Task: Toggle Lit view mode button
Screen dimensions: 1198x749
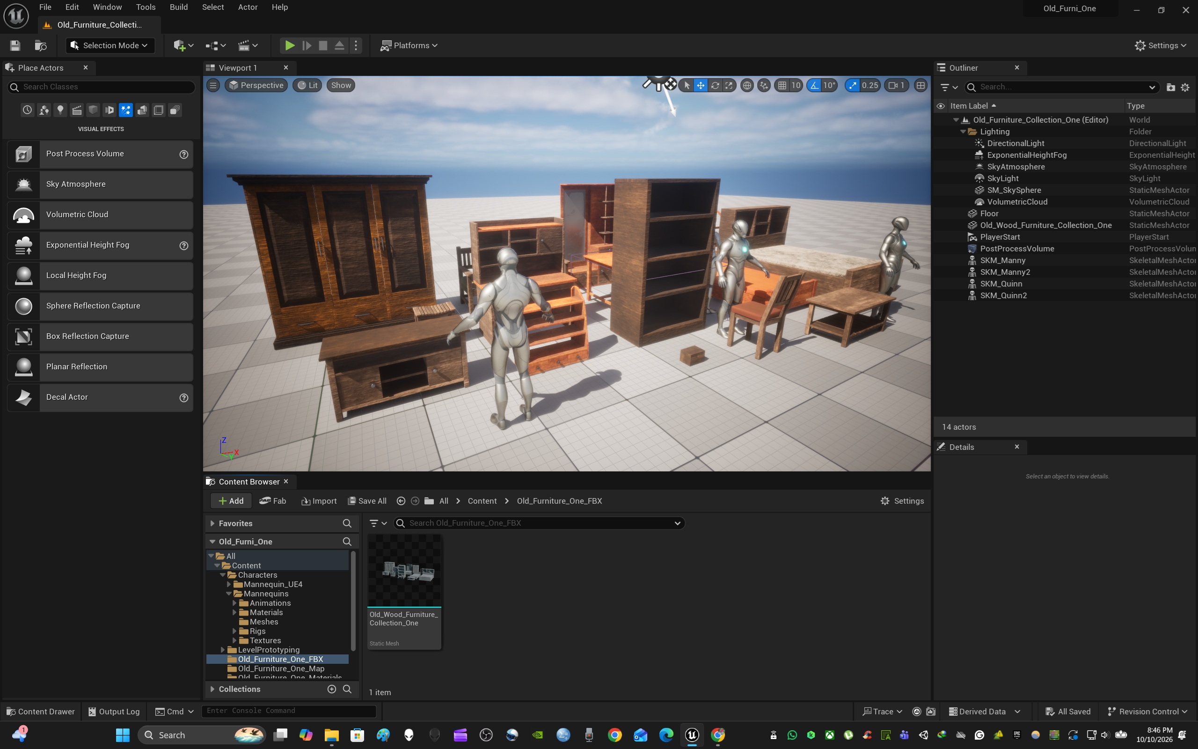Action: click(x=308, y=85)
